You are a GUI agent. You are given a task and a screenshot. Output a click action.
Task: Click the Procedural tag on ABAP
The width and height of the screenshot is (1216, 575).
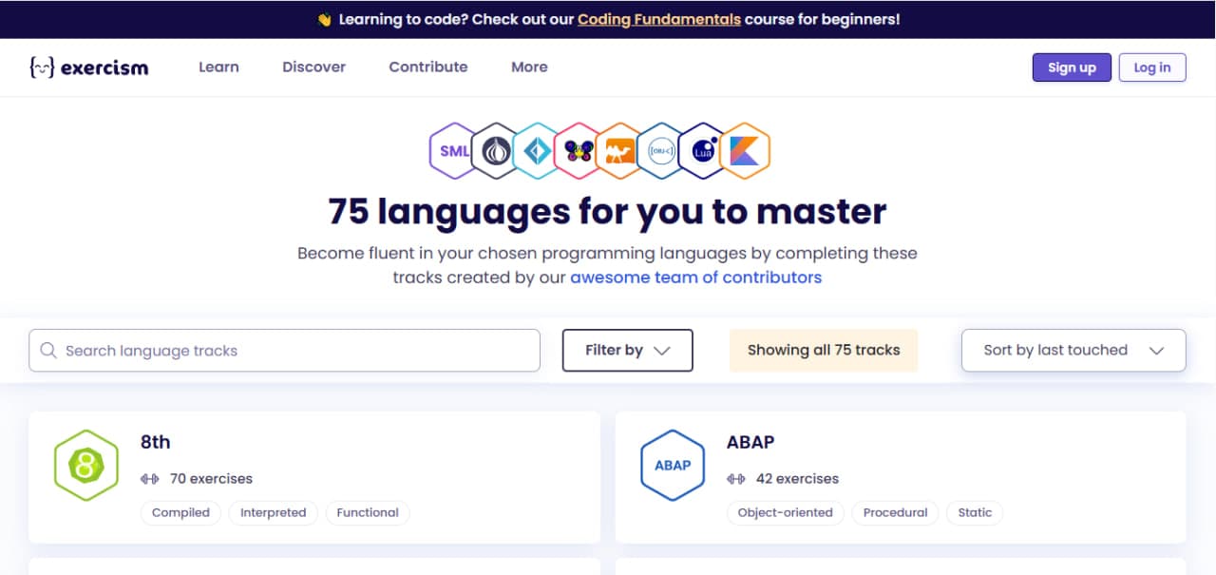coord(895,513)
